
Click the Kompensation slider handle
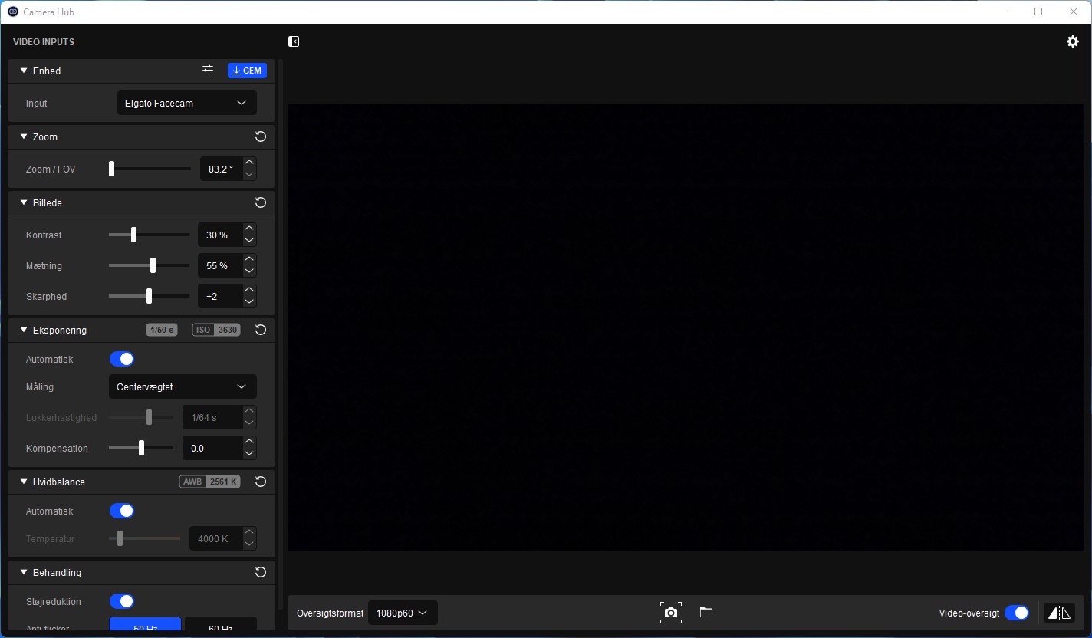(x=141, y=448)
